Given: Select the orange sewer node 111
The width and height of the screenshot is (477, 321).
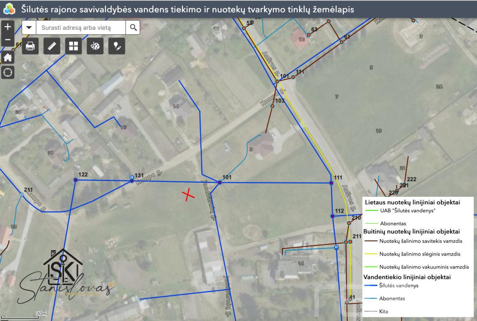Looking at the screenshot, I should (x=293, y=77).
